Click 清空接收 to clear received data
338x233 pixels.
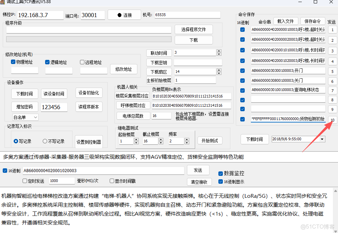click(199, 182)
